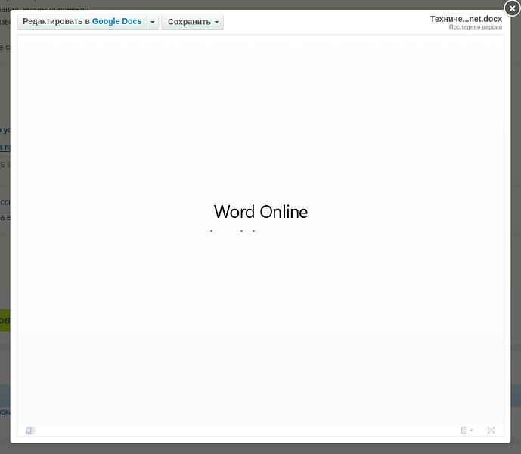The image size is (521, 454).
Task: Click the file name 'Техниче...net.docx'
Action: click(466, 19)
